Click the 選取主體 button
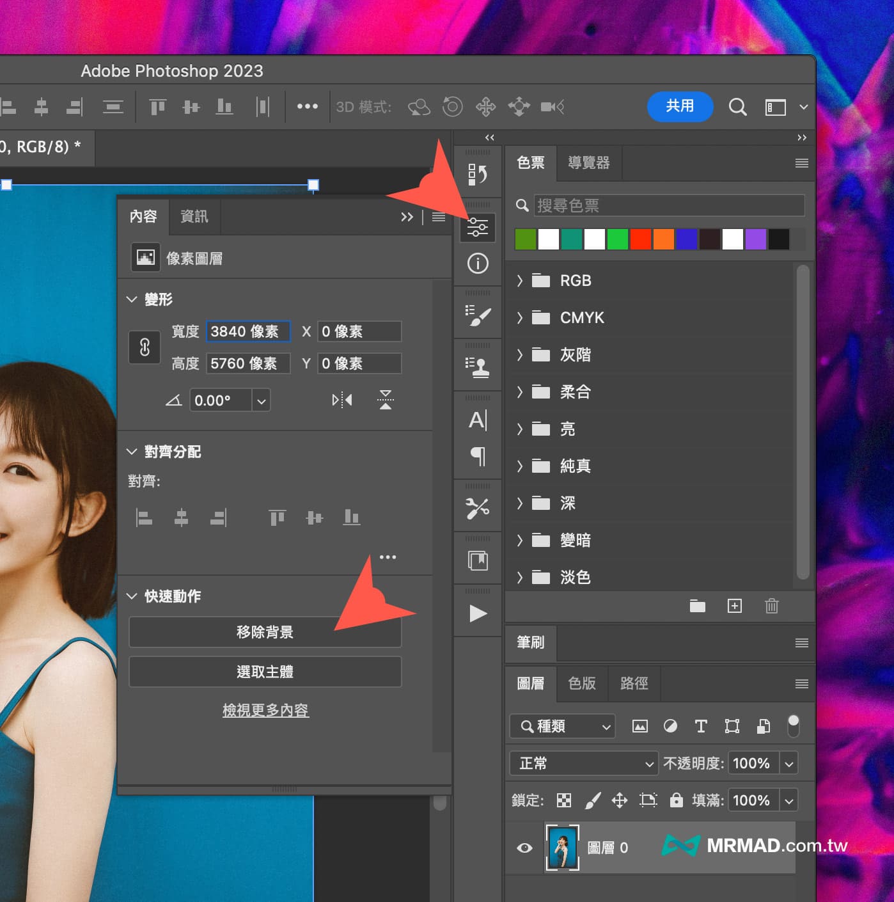The width and height of the screenshot is (894, 902). pyautogui.click(x=265, y=672)
